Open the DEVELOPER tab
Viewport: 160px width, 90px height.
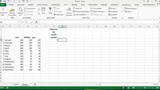[x=93, y=5]
